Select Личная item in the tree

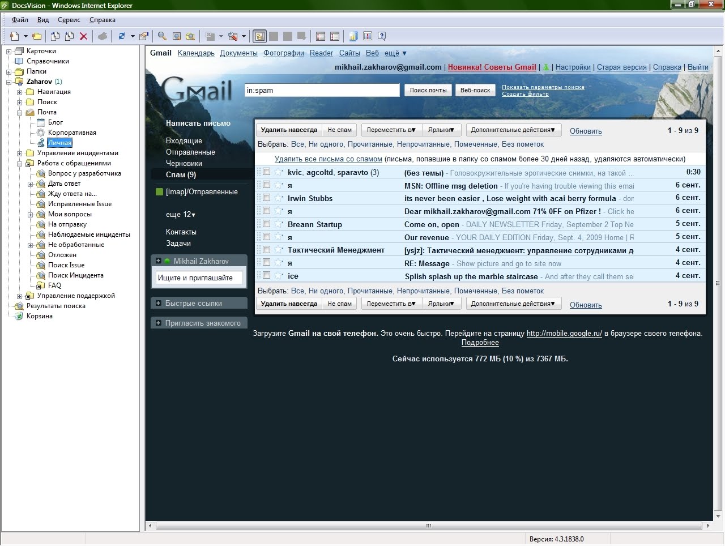(59, 143)
